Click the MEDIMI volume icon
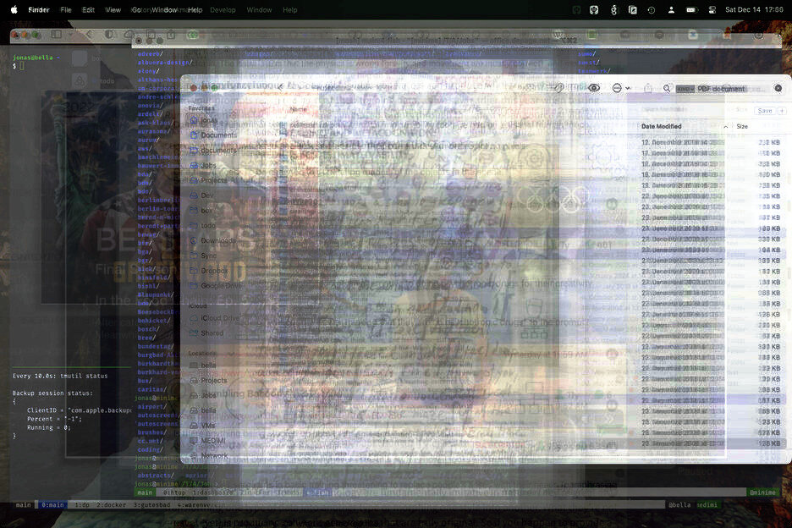792x528 pixels. click(194, 441)
